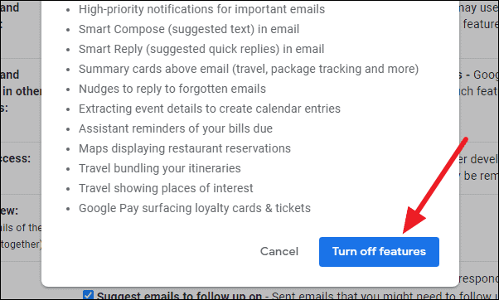Click the dimmed 'in other' settings label
Viewport: 499px width, 300px height.
(x=22, y=91)
